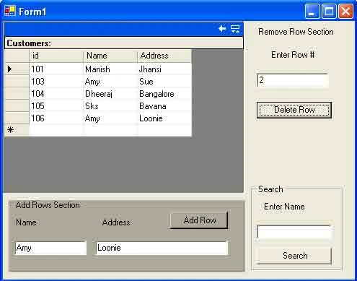Screen dimensions: 357x281
Task: Select cell with id 105
Action: point(56,106)
